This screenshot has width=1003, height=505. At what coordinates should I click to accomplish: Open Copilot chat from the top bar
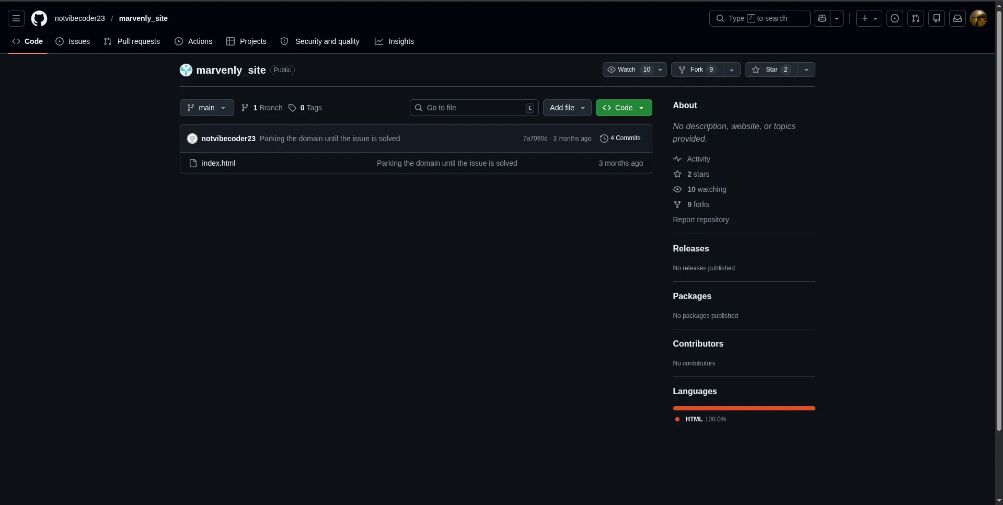coord(821,18)
